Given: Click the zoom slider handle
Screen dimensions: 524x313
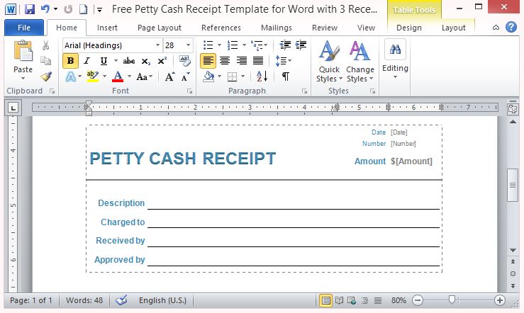Looking at the screenshot, I should pyautogui.click(x=452, y=300).
